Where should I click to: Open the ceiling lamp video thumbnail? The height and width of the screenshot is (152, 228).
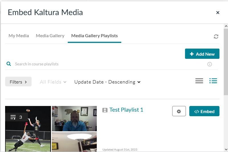point(74,142)
